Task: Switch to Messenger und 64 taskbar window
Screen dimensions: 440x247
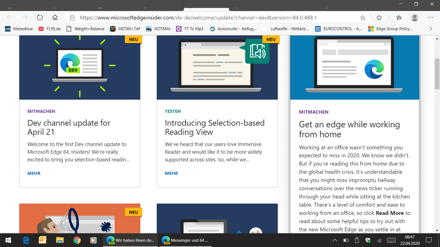Action: click(x=185, y=240)
